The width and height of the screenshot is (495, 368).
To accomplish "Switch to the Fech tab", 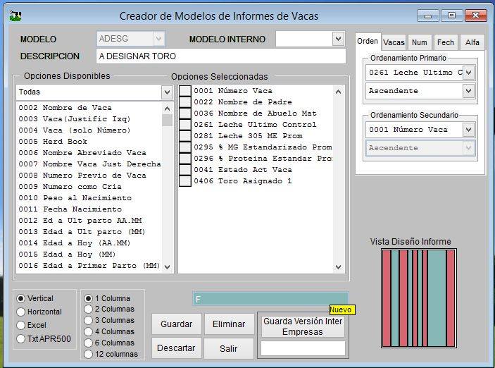I will 446,42.
